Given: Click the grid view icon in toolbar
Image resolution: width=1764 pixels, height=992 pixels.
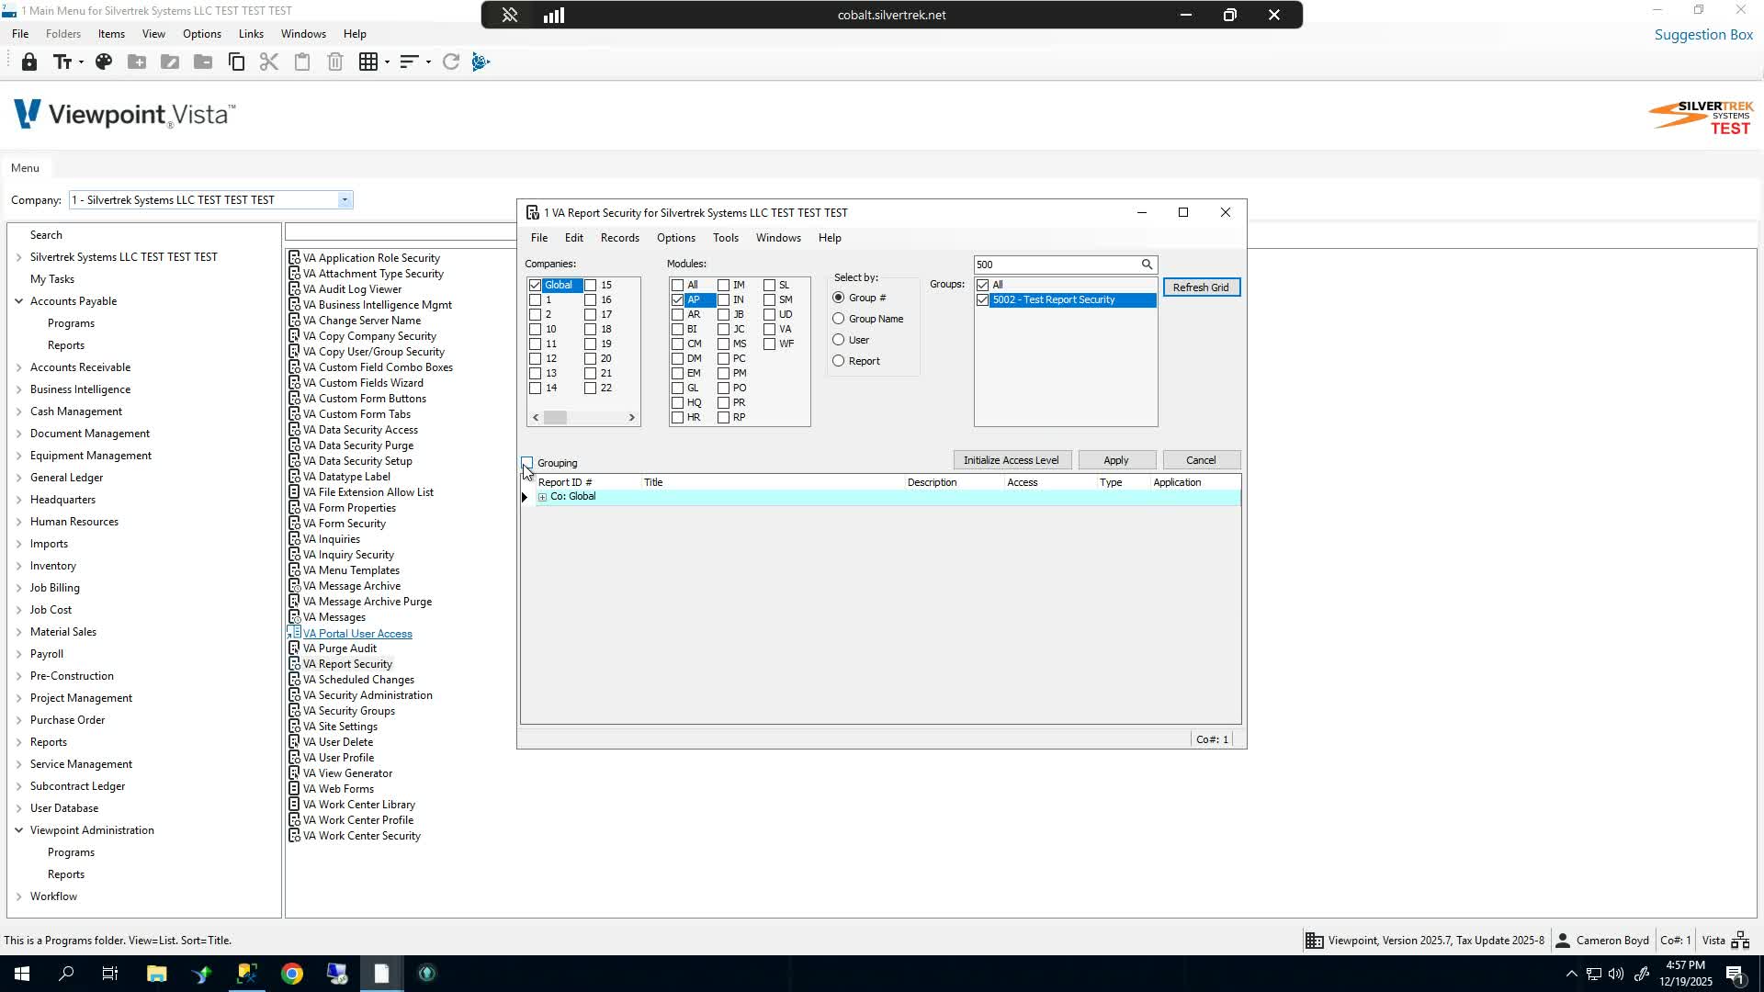Looking at the screenshot, I should pyautogui.click(x=368, y=62).
